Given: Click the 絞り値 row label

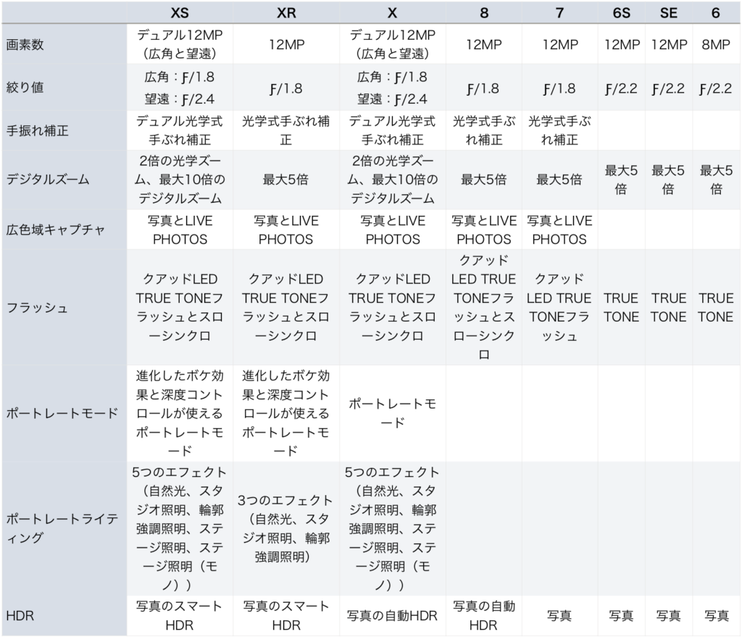Looking at the screenshot, I should coord(64,88).
